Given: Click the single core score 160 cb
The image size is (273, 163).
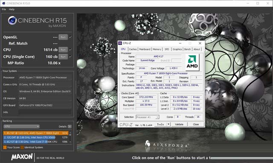Looking at the screenshot, I should click(x=52, y=56).
